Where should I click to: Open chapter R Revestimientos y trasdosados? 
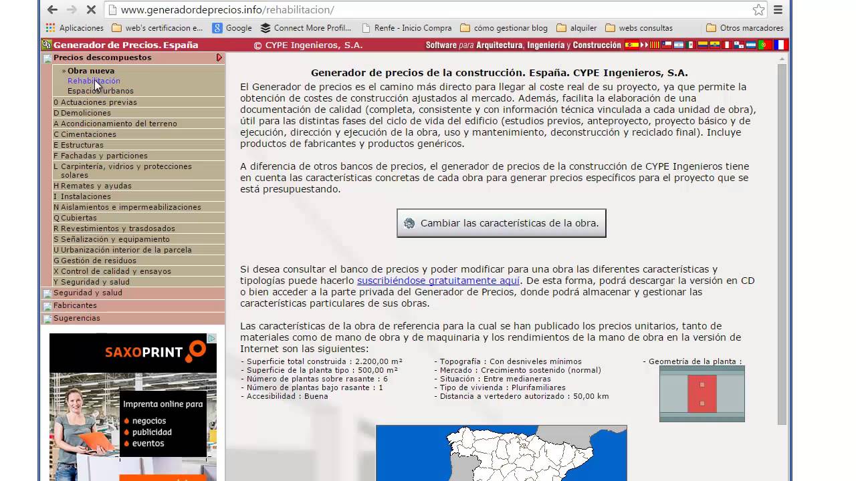[x=138, y=228]
